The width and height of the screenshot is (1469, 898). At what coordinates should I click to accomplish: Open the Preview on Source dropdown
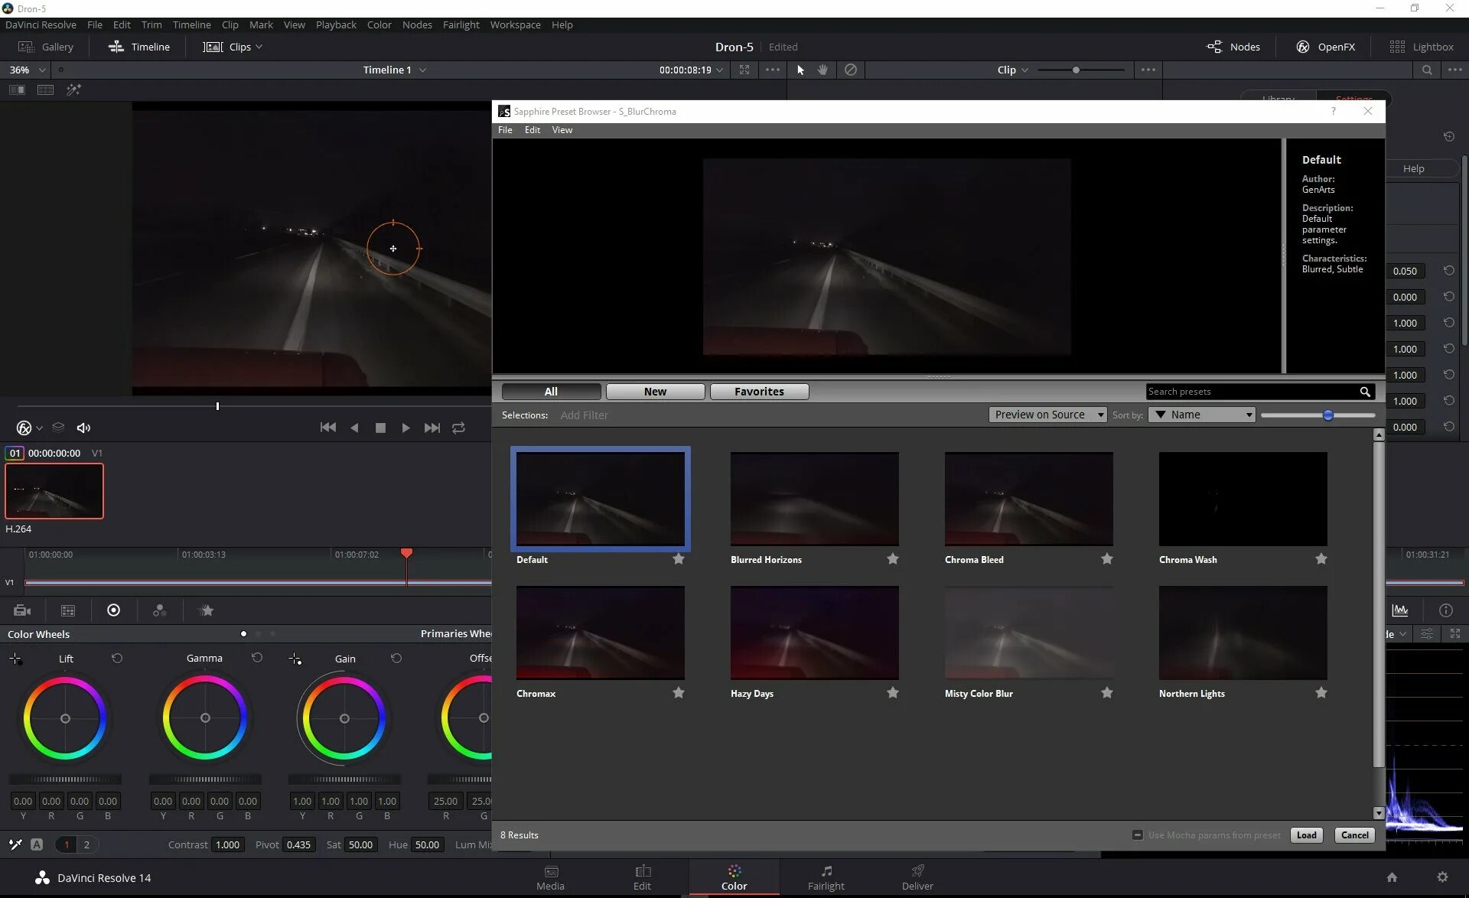1047,415
